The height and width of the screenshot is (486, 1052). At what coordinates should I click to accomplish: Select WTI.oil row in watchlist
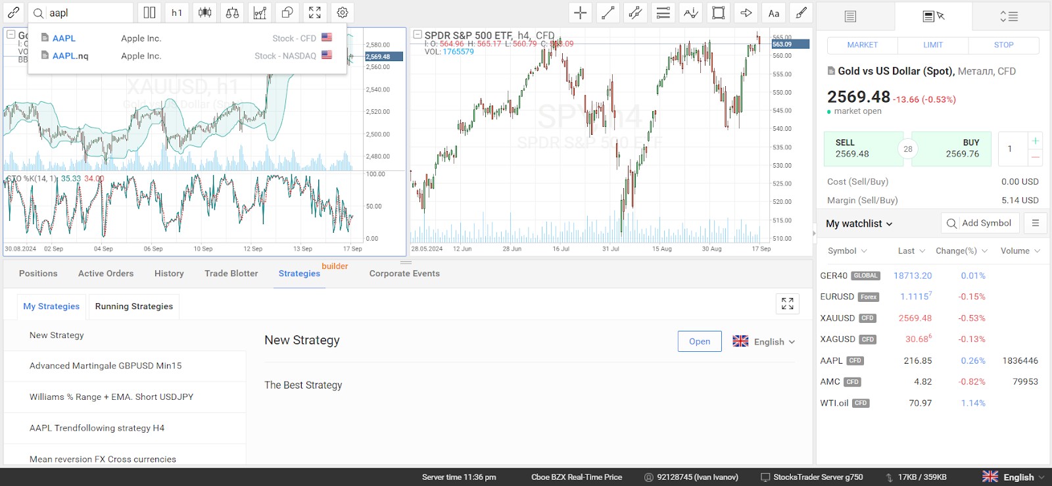tap(932, 403)
